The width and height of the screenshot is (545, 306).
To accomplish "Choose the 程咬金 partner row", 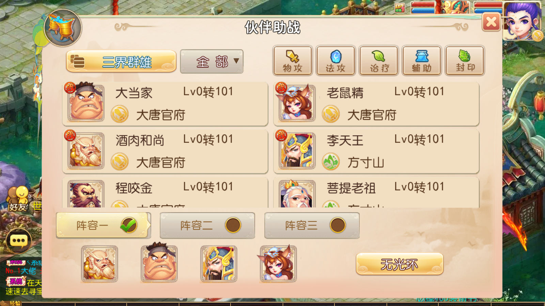I will 165,192.
